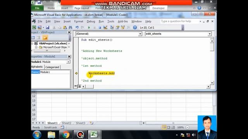This screenshot has width=248, height=139.
Task: Select the Sheet3 worksheet tab
Action: coord(80,123)
